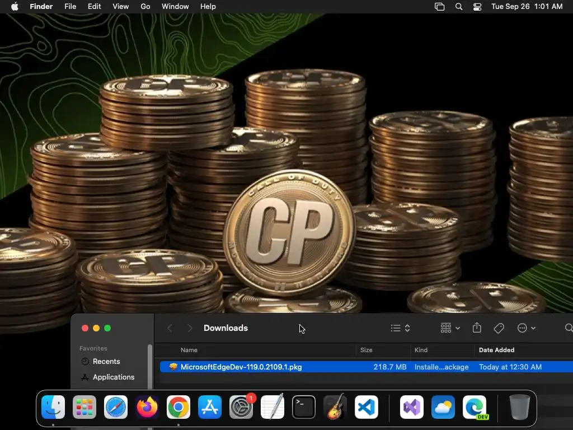Open the Edit menu

[94, 7]
